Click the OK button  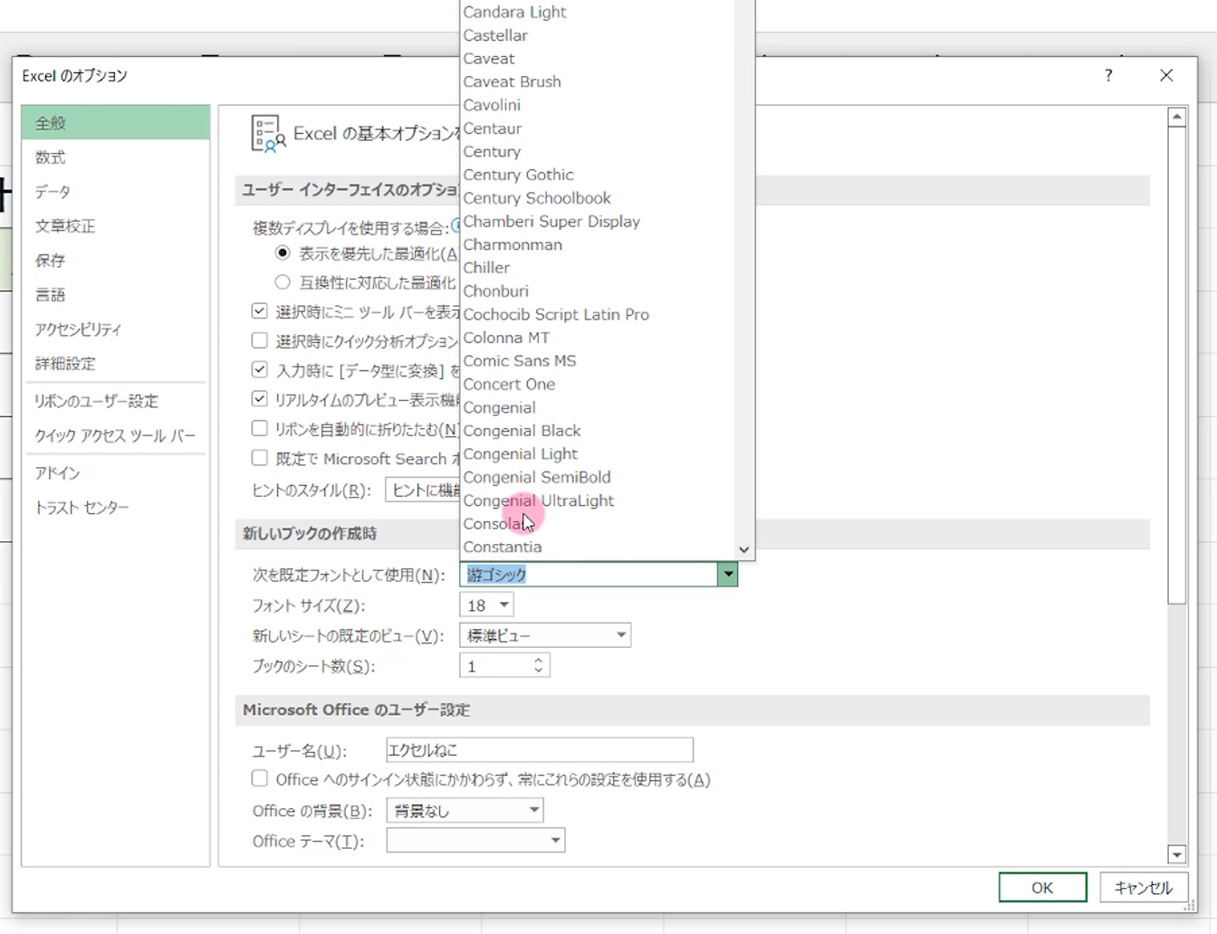pyautogui.click(x=1042, y=888)
